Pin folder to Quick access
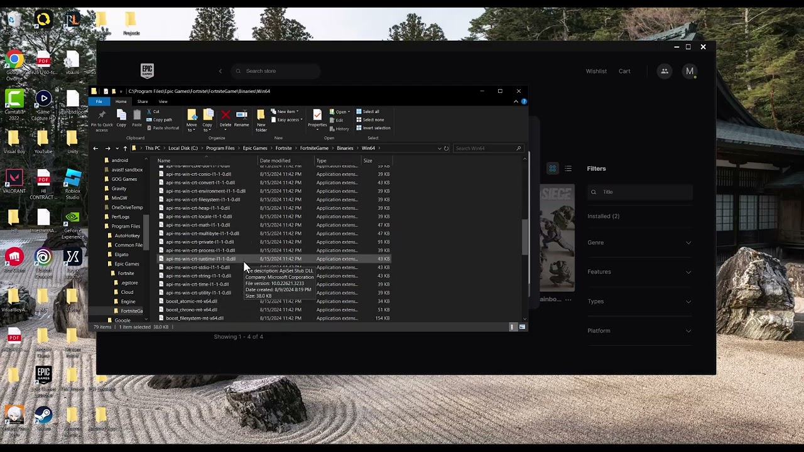 (102, 120)
